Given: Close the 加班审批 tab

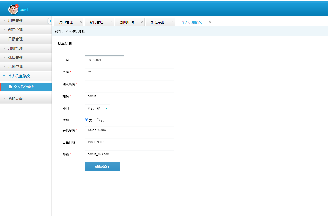Looking at the screenshot, I should coord(173,22).
